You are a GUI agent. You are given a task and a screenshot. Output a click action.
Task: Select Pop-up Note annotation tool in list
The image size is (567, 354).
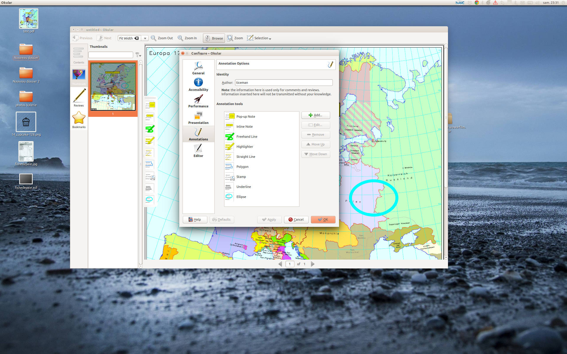(261, 117)
